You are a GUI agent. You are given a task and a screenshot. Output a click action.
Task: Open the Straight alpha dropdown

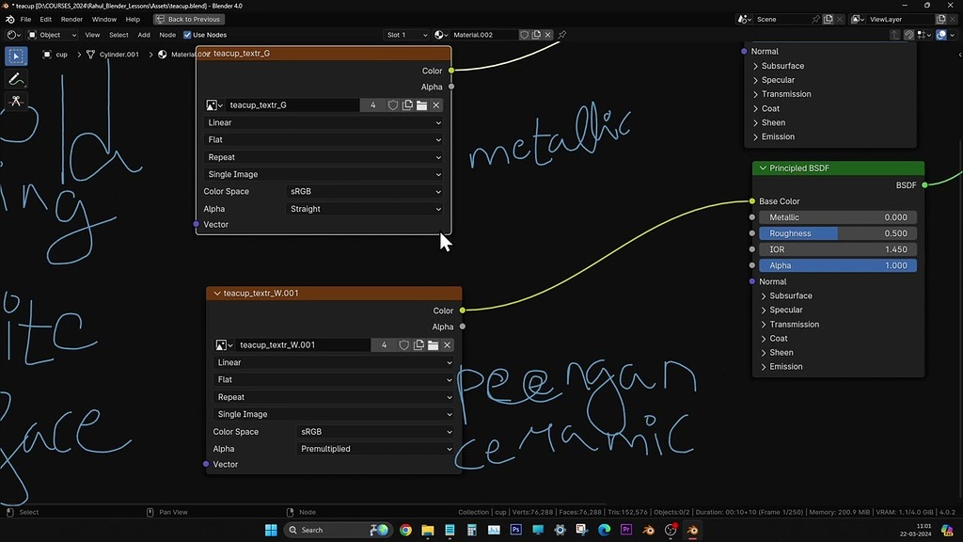coord(365,209)
